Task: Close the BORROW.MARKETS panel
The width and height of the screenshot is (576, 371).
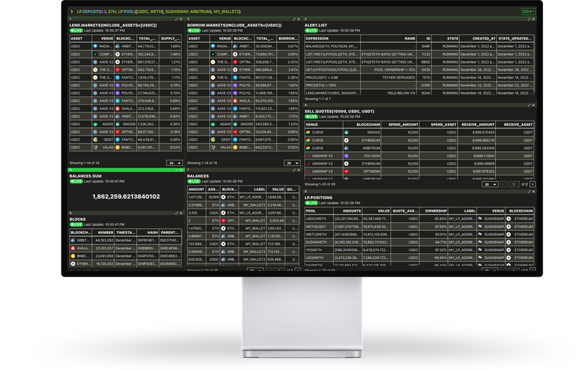Action: [x=298, y=19]
